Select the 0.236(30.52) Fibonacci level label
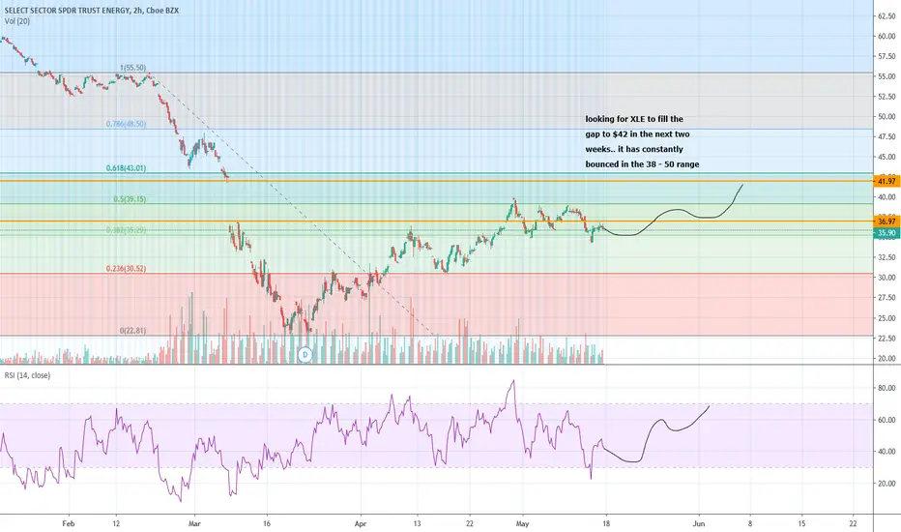The height and width of the screenshot is (532, 901). coord(126,269)
